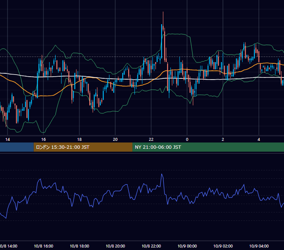Click the 10/9 02:00 label on indicator axis
The width and height of the screenshot is (284, 250).
[223, 246]
